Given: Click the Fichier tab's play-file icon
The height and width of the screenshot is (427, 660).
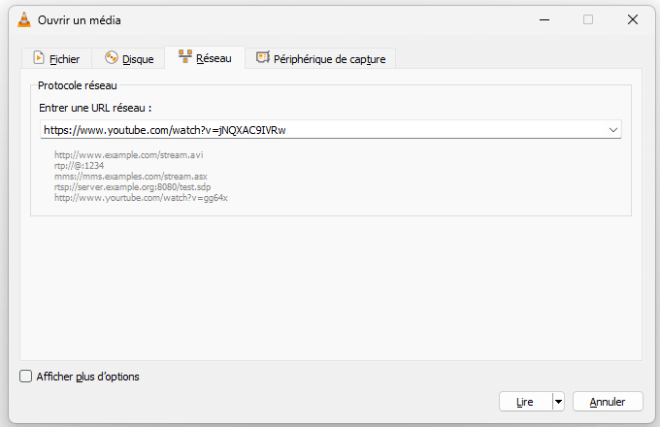Looking at the screenshot, I should (39, 59).
